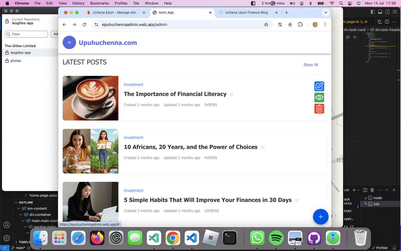
Task: Preview the Financial Literacy post with green eye icon
Action: (x=319, y=97)
